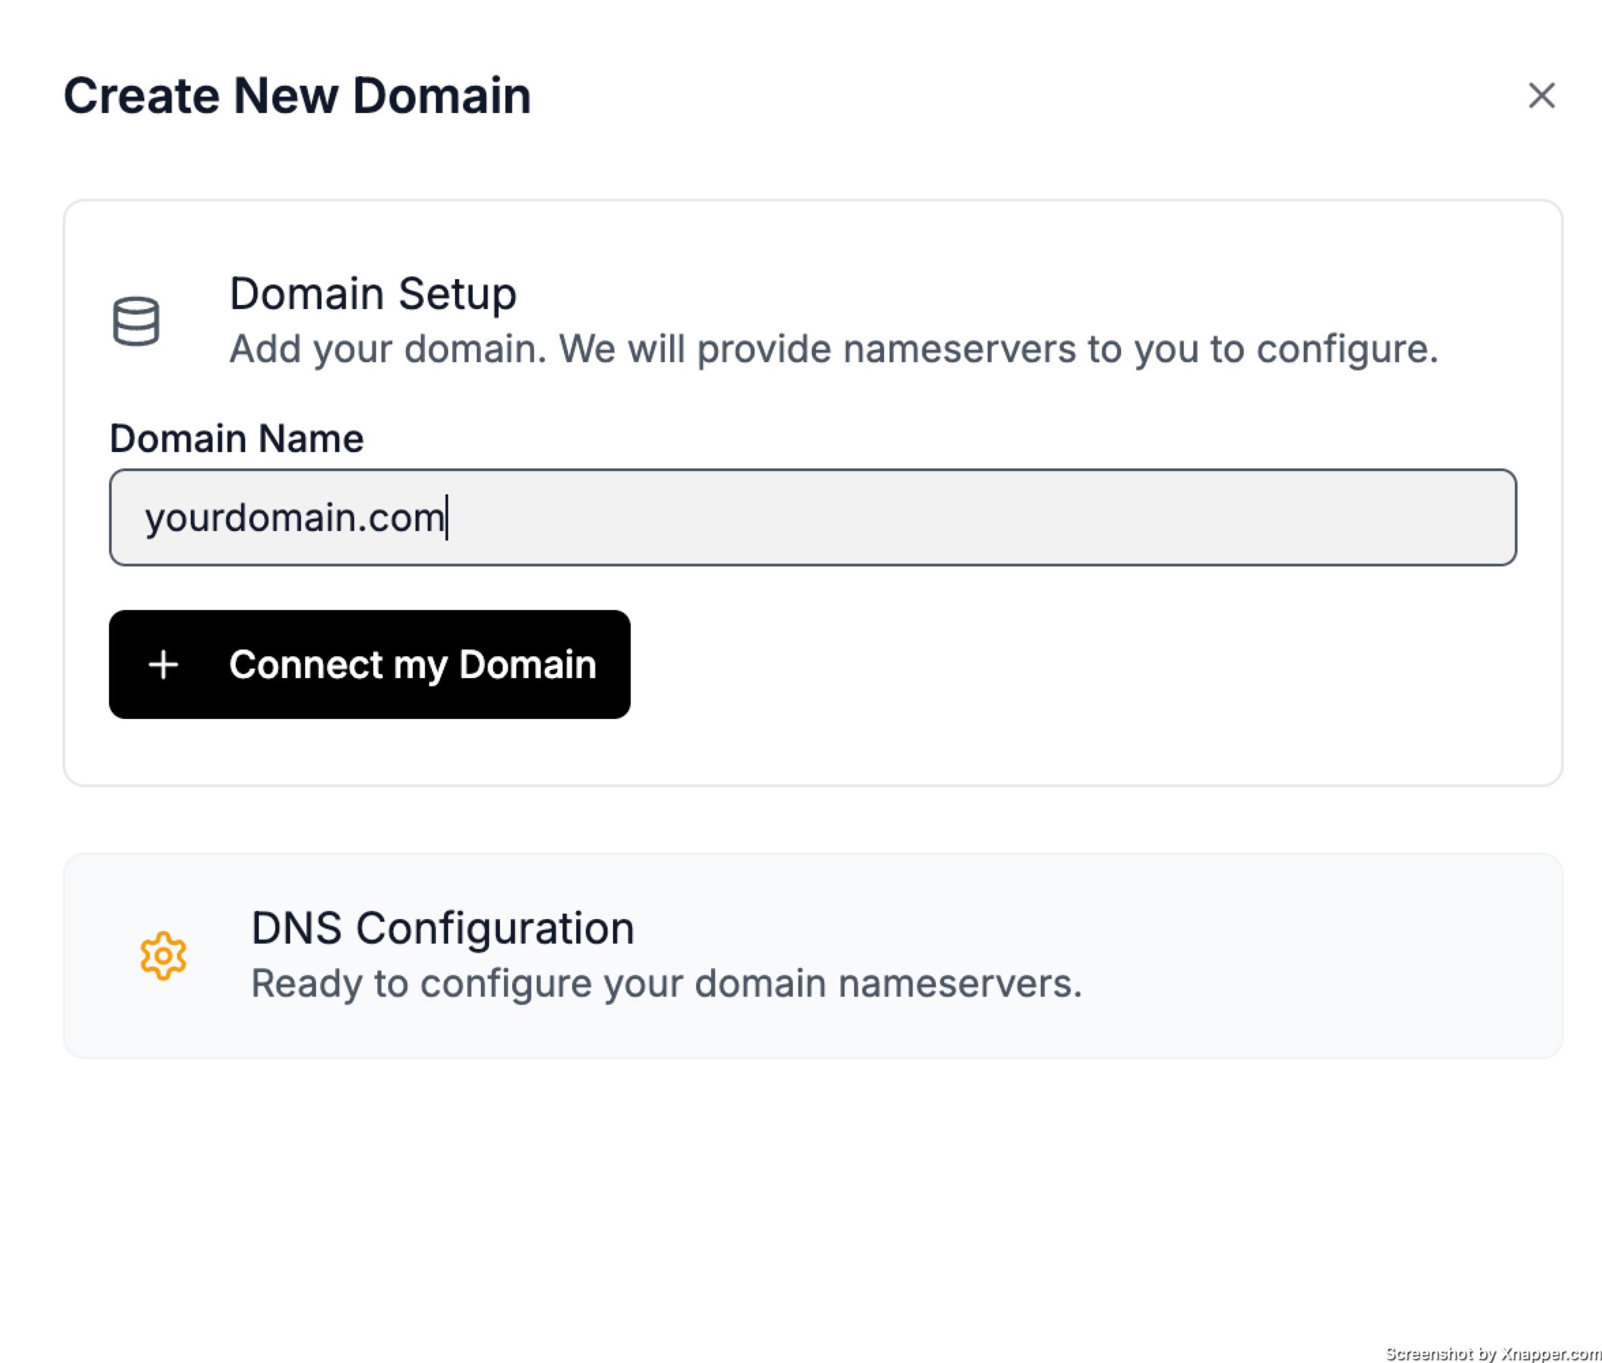Image resolution: width=1602 pixels, height=1363 pixels.
Task: Click 'Ready to configure your domain nameservers' text
Action: click(665, 983)
